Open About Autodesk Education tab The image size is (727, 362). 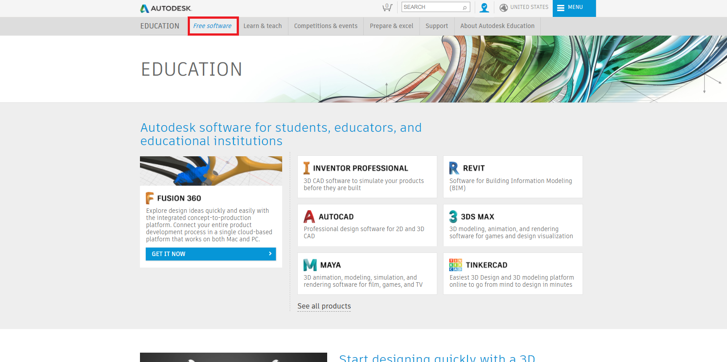pos(497,26)
